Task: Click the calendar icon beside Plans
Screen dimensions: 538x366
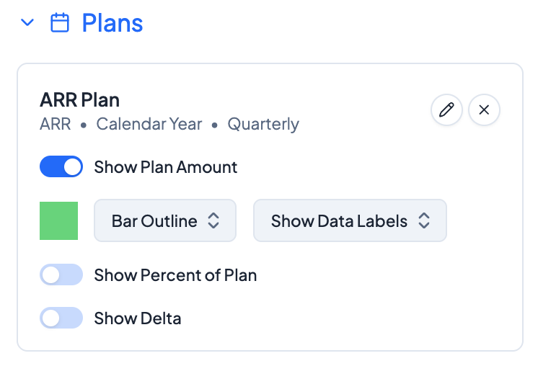Action: (x=60, y=23)
